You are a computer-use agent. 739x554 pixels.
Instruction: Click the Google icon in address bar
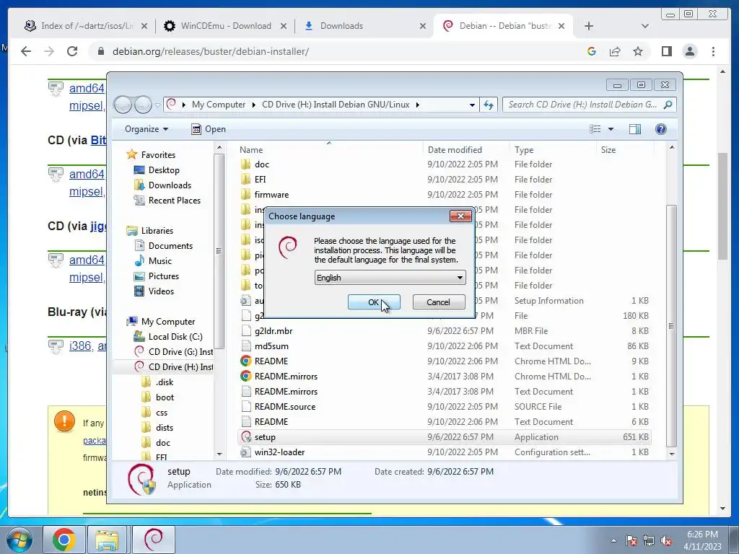[592, 51]
